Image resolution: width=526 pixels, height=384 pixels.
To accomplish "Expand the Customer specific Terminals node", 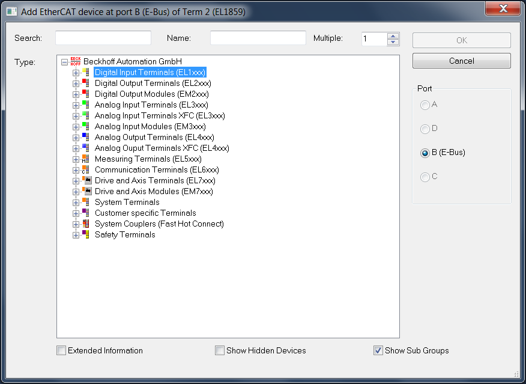I will [x=76, y=213].
